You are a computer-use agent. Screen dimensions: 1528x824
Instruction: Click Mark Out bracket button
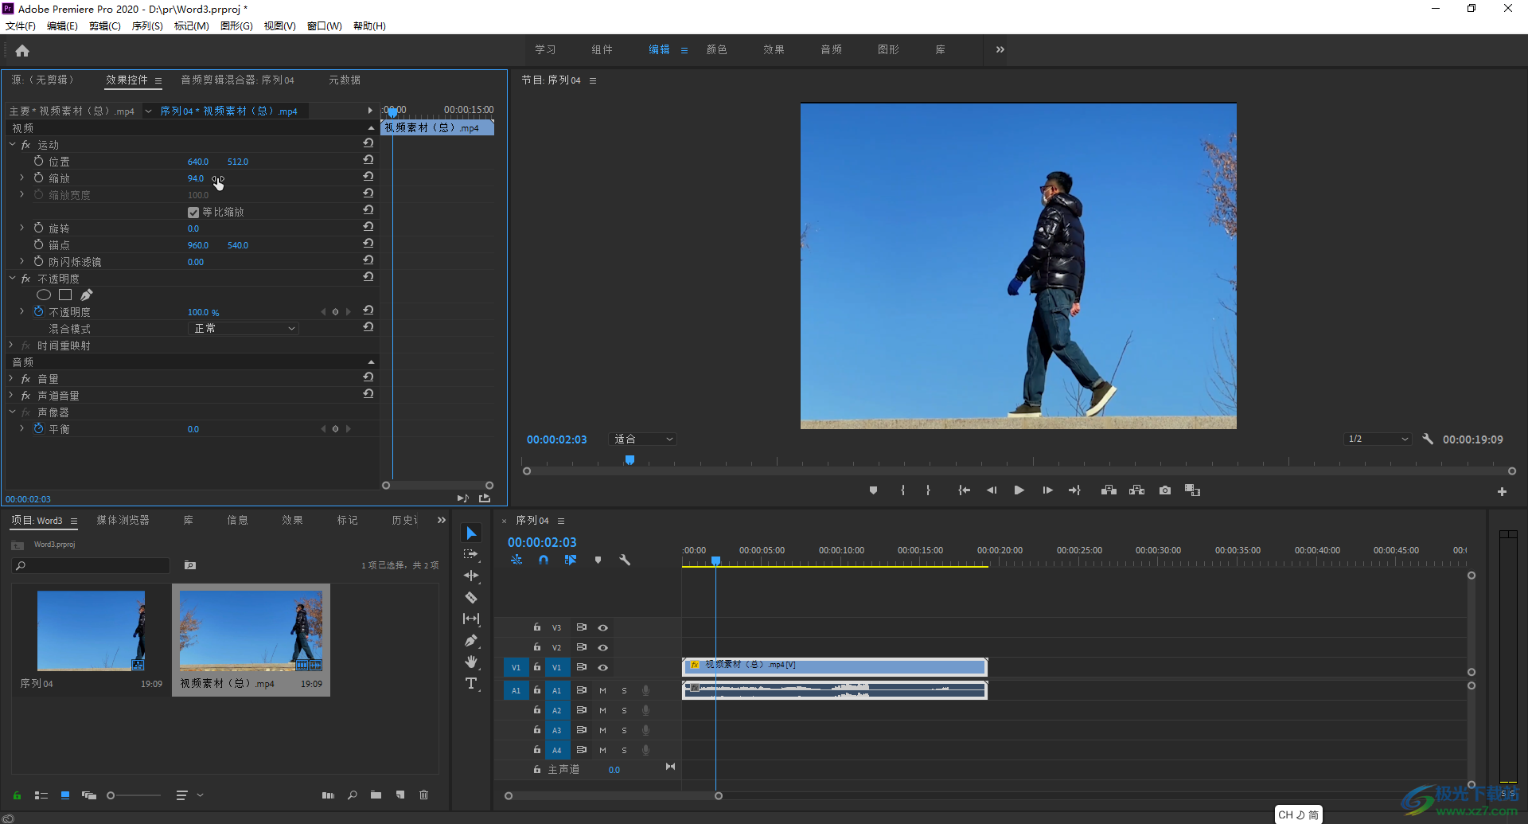coord(928,490)
